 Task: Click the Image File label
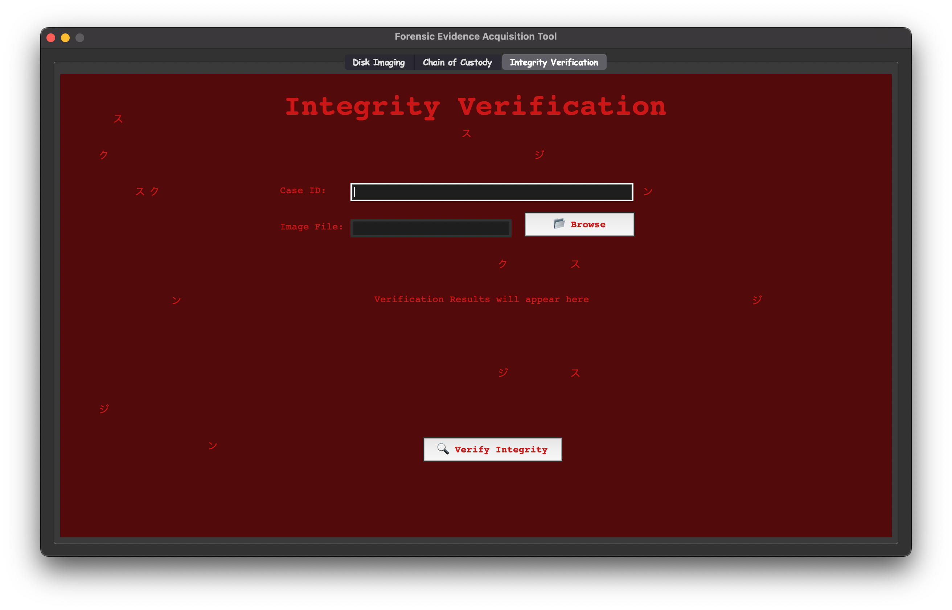tap(312, 227)
